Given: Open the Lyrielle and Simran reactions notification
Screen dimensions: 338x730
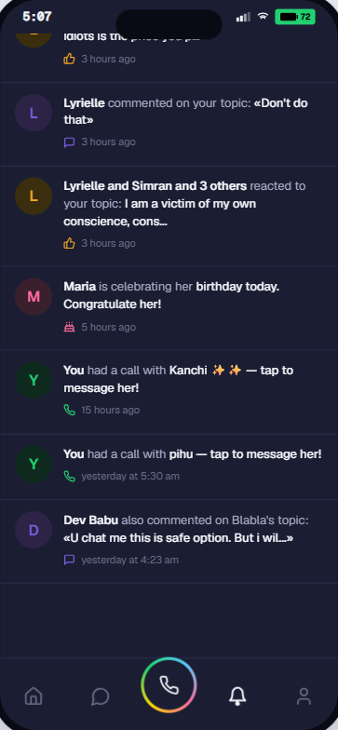Looking at the screenshot, I should click(169, 216).
